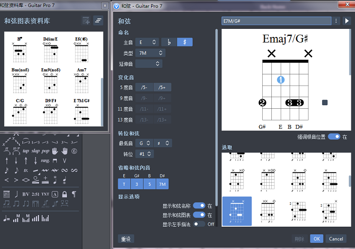Select the rasg. rasgueado icon
Image resolution: width=355 pixels, height=249 pixels.
pos(45,160)
